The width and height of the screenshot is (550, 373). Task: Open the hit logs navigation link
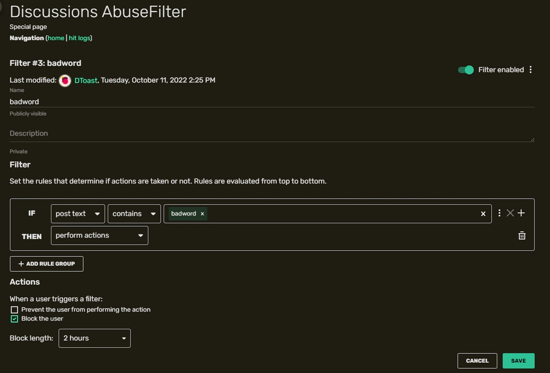tap(80, 38)
